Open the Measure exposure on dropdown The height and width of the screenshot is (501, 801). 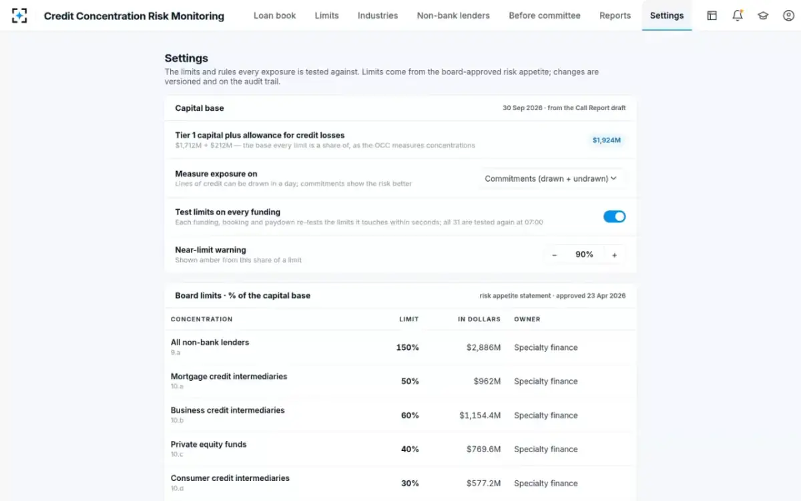[x=551, y=178]
